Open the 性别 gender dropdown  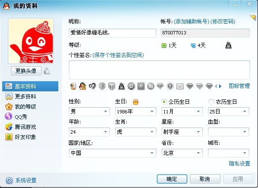pyautogui.click(x=89, y=112)
